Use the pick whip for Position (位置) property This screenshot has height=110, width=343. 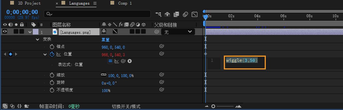(x=161, y=53)
